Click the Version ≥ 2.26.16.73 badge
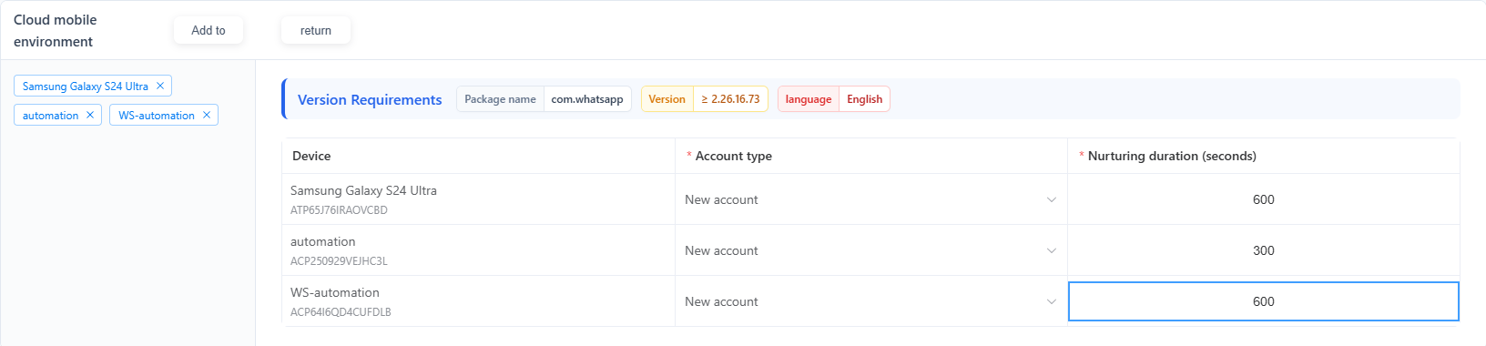Viewport: 1486px width, 346px height. point(705,99)
